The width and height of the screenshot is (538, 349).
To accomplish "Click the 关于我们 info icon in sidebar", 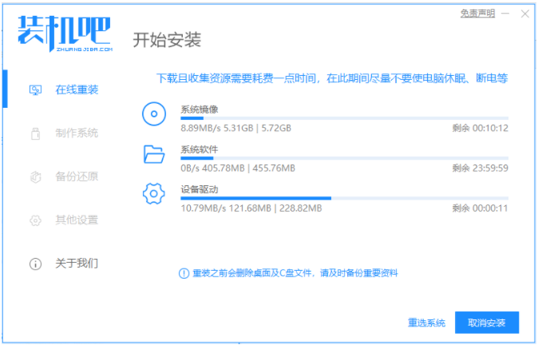I will pos(35,264).
